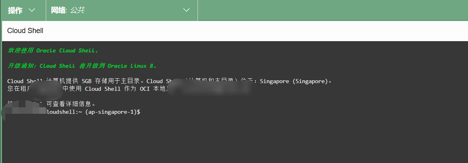
Task: Click the Cloud Shell panel title
Action: point(25,31)
